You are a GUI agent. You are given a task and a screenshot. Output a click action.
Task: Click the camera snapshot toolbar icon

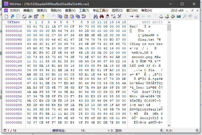(191, 16)
